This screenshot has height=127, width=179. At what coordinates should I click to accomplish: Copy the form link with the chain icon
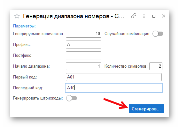(134, 16)
